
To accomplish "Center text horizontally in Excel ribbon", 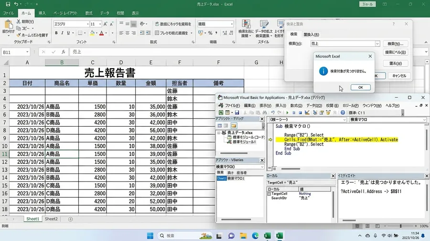I will click(x=127, y=33).
